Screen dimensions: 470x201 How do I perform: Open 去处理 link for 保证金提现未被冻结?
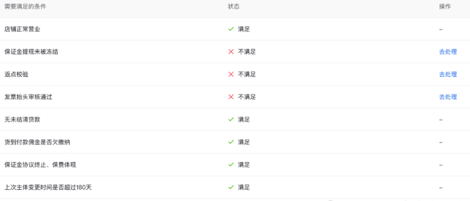tap(448, 52)
